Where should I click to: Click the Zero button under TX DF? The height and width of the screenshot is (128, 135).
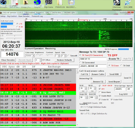pos(83,91)
